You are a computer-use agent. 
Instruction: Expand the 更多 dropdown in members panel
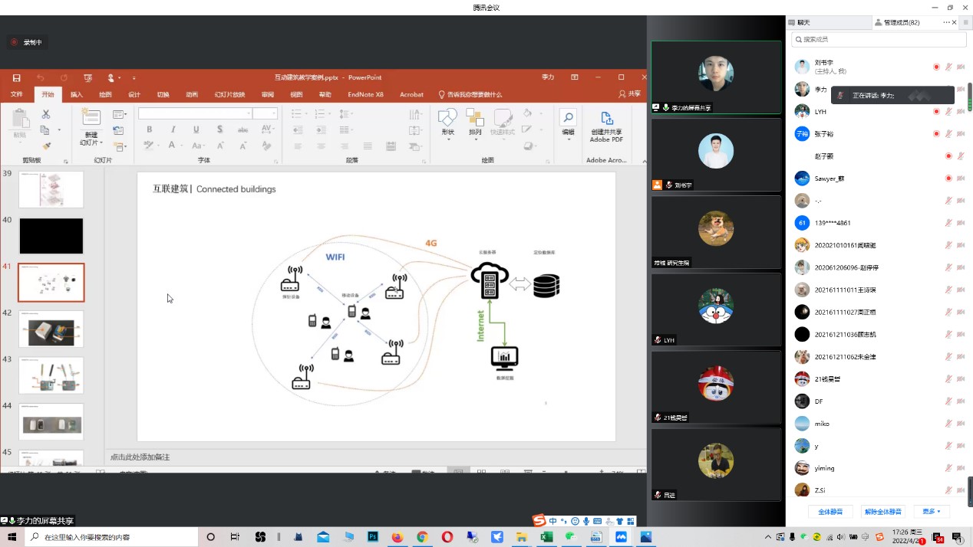pyautogui.click(x=932, y=511)
